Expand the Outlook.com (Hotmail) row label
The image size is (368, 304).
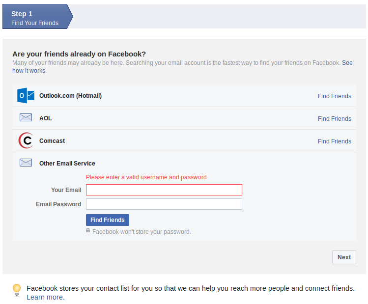tap(70, 96)
